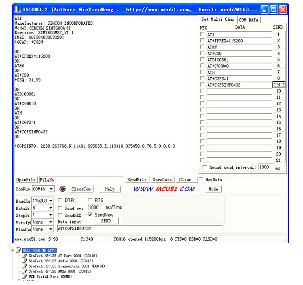Image resolution: width=303 pixels, height=285 pixels.
Task: Click the Hide button
Action: click(213, 189)
